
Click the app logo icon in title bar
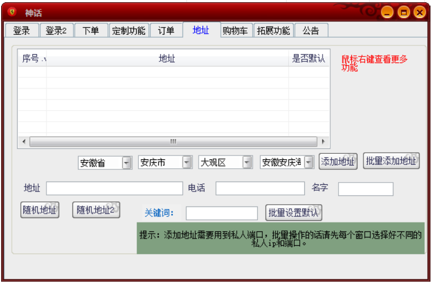[x=12, y=12]
